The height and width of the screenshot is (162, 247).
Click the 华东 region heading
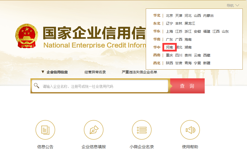(157, 31)
